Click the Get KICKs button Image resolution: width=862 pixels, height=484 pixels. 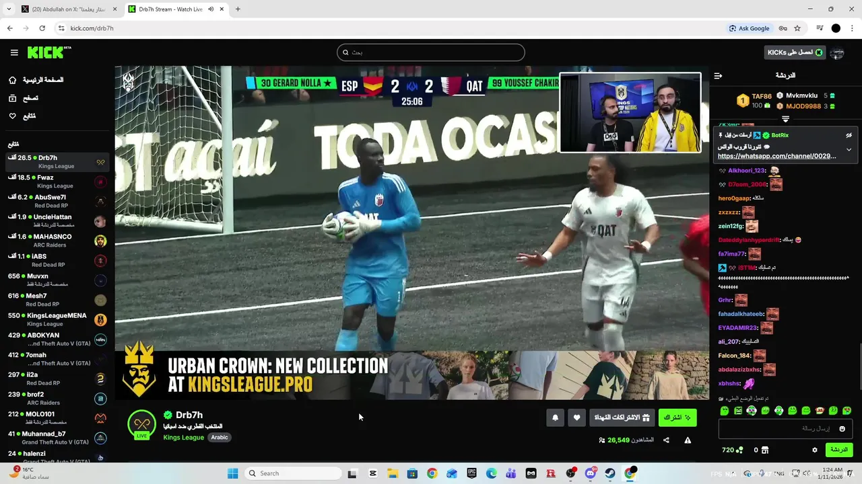pyautogui.click(x=795, y=52)
